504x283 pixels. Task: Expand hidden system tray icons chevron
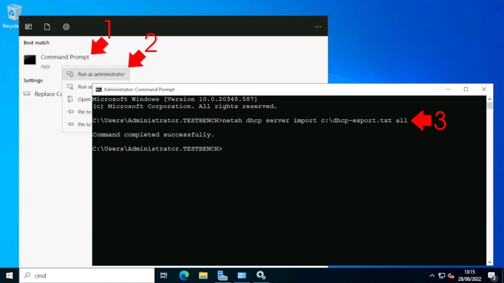click(432, 276)
